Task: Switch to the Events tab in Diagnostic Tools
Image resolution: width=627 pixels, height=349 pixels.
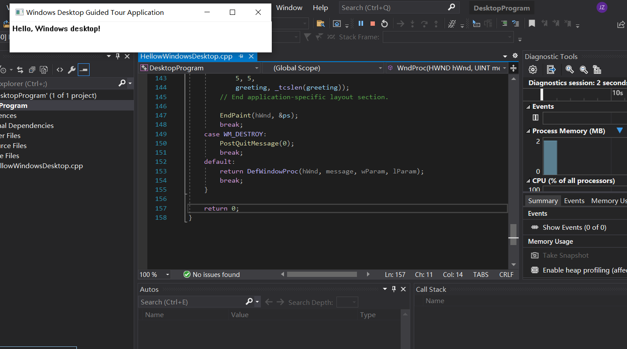Action: click(x=574, y=200)
